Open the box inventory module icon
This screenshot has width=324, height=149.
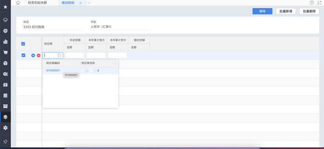pos(5,63)
